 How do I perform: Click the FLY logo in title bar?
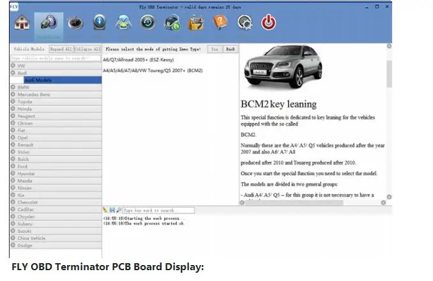14,7
